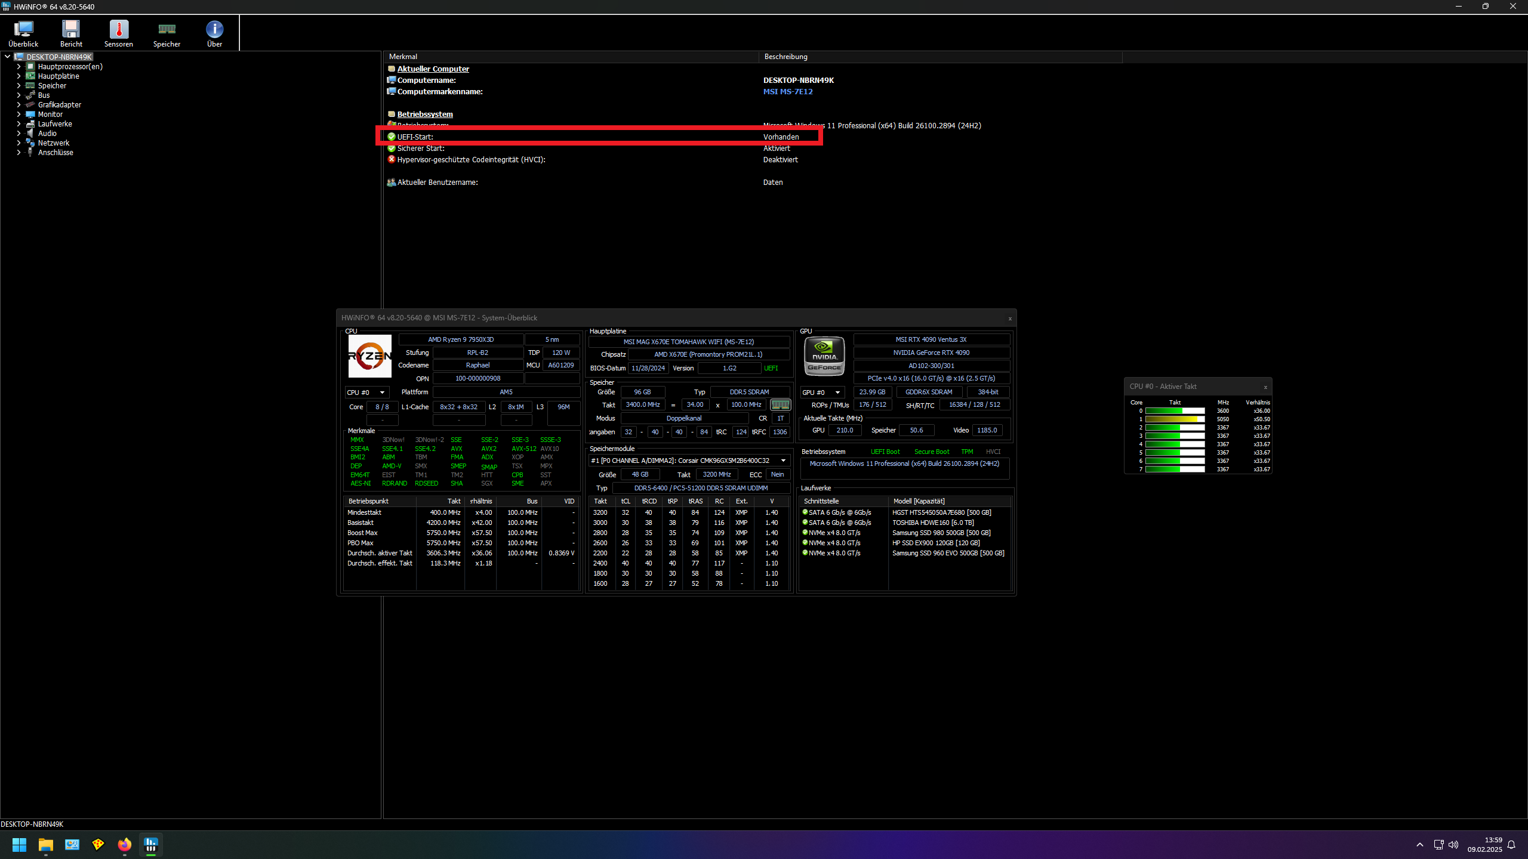Open the CPU #0 selector dropdown

(367, 393)
